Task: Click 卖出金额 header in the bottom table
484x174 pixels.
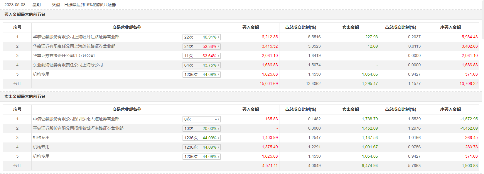Action: [350, 109]
